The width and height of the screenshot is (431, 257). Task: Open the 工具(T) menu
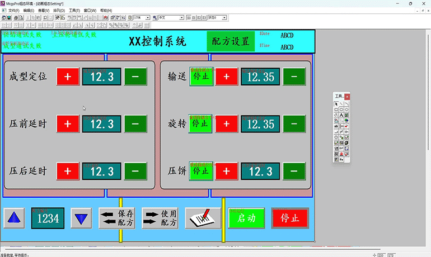(x=74, y=11)
